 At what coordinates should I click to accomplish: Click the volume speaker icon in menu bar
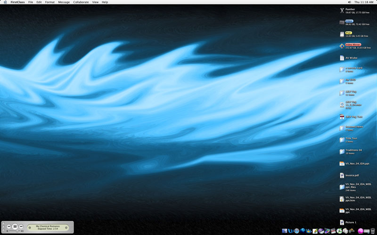point(349,2)
